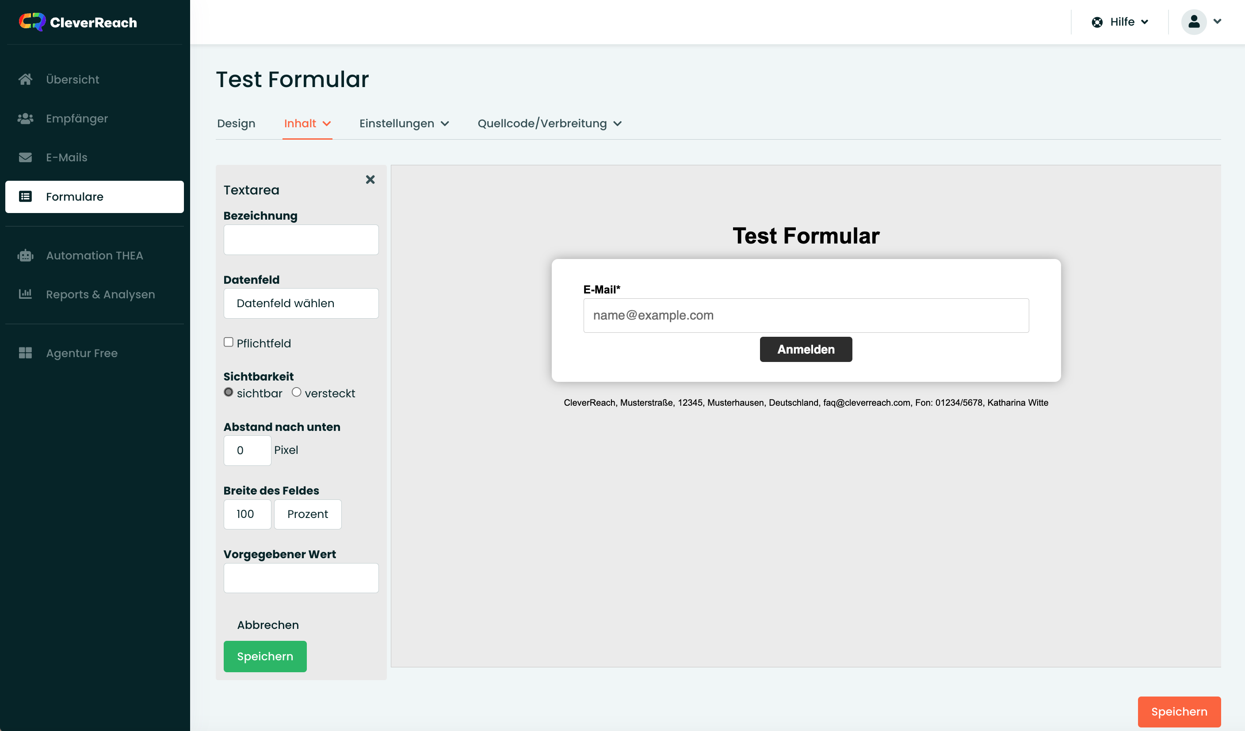Click the Reports & Analysen chart icon
This screenshot has width=1245, height=731.
(25, 294)
